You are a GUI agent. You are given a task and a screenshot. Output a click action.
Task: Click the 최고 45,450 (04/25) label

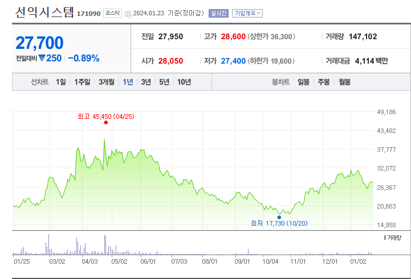tap(106, 116)
